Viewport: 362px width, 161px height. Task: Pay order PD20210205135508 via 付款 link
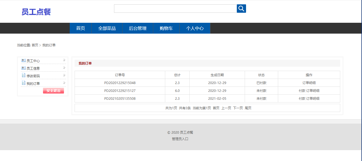click(302, 98)
